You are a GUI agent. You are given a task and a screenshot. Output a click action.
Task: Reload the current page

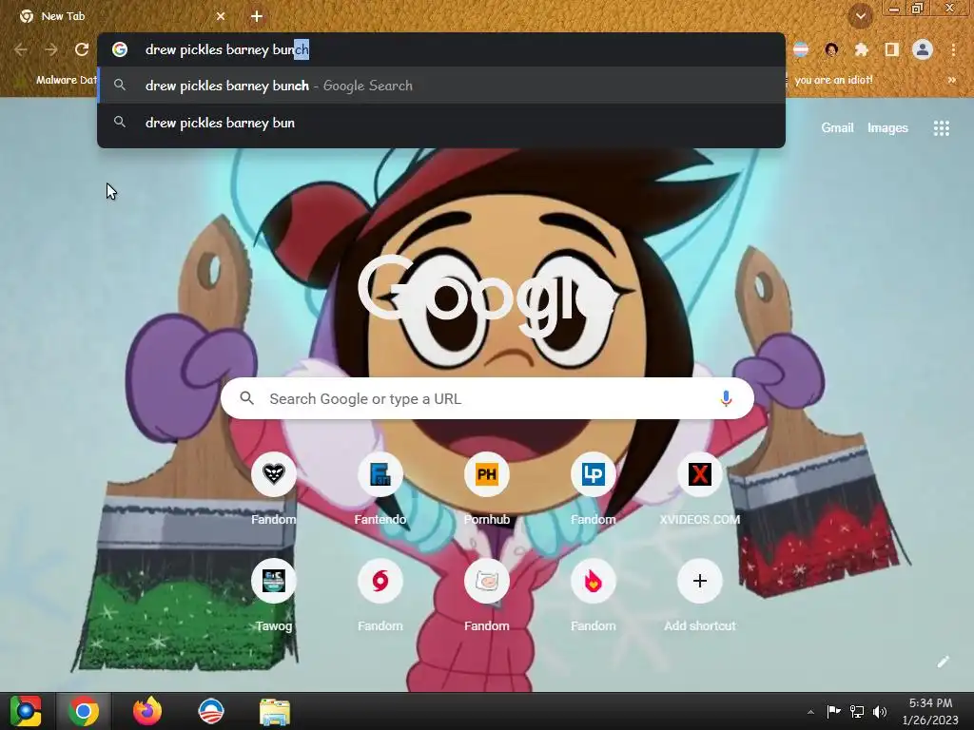click(x=82, y=49)
